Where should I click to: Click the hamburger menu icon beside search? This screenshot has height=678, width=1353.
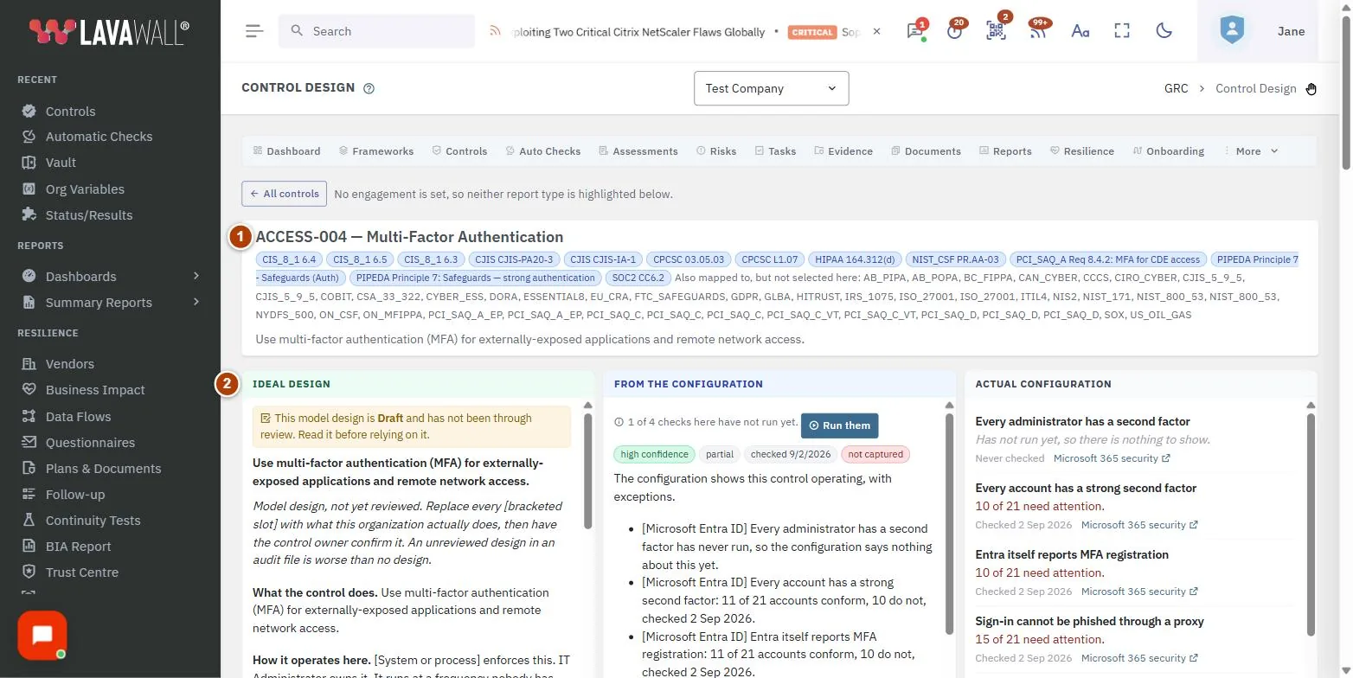[253, 31]
